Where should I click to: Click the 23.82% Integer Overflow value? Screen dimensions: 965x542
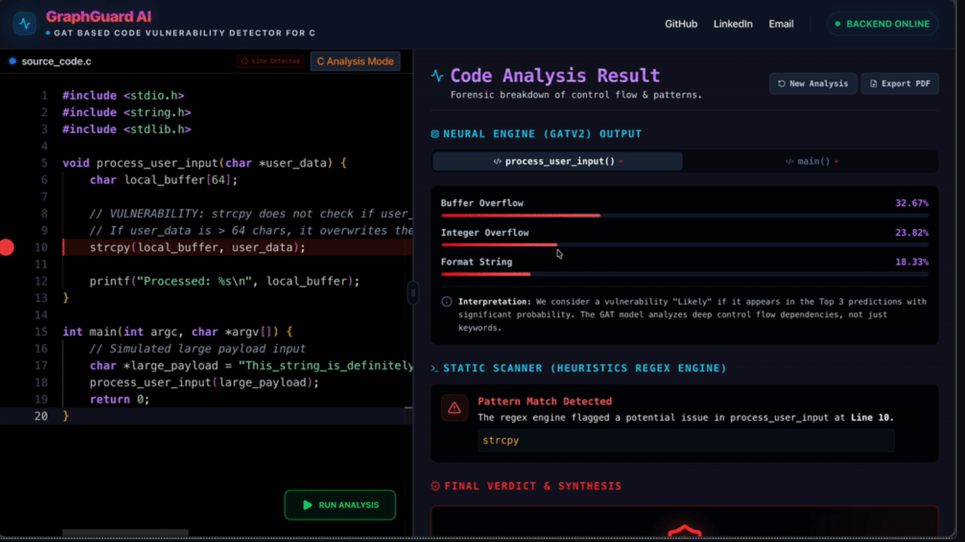[912, 232]
